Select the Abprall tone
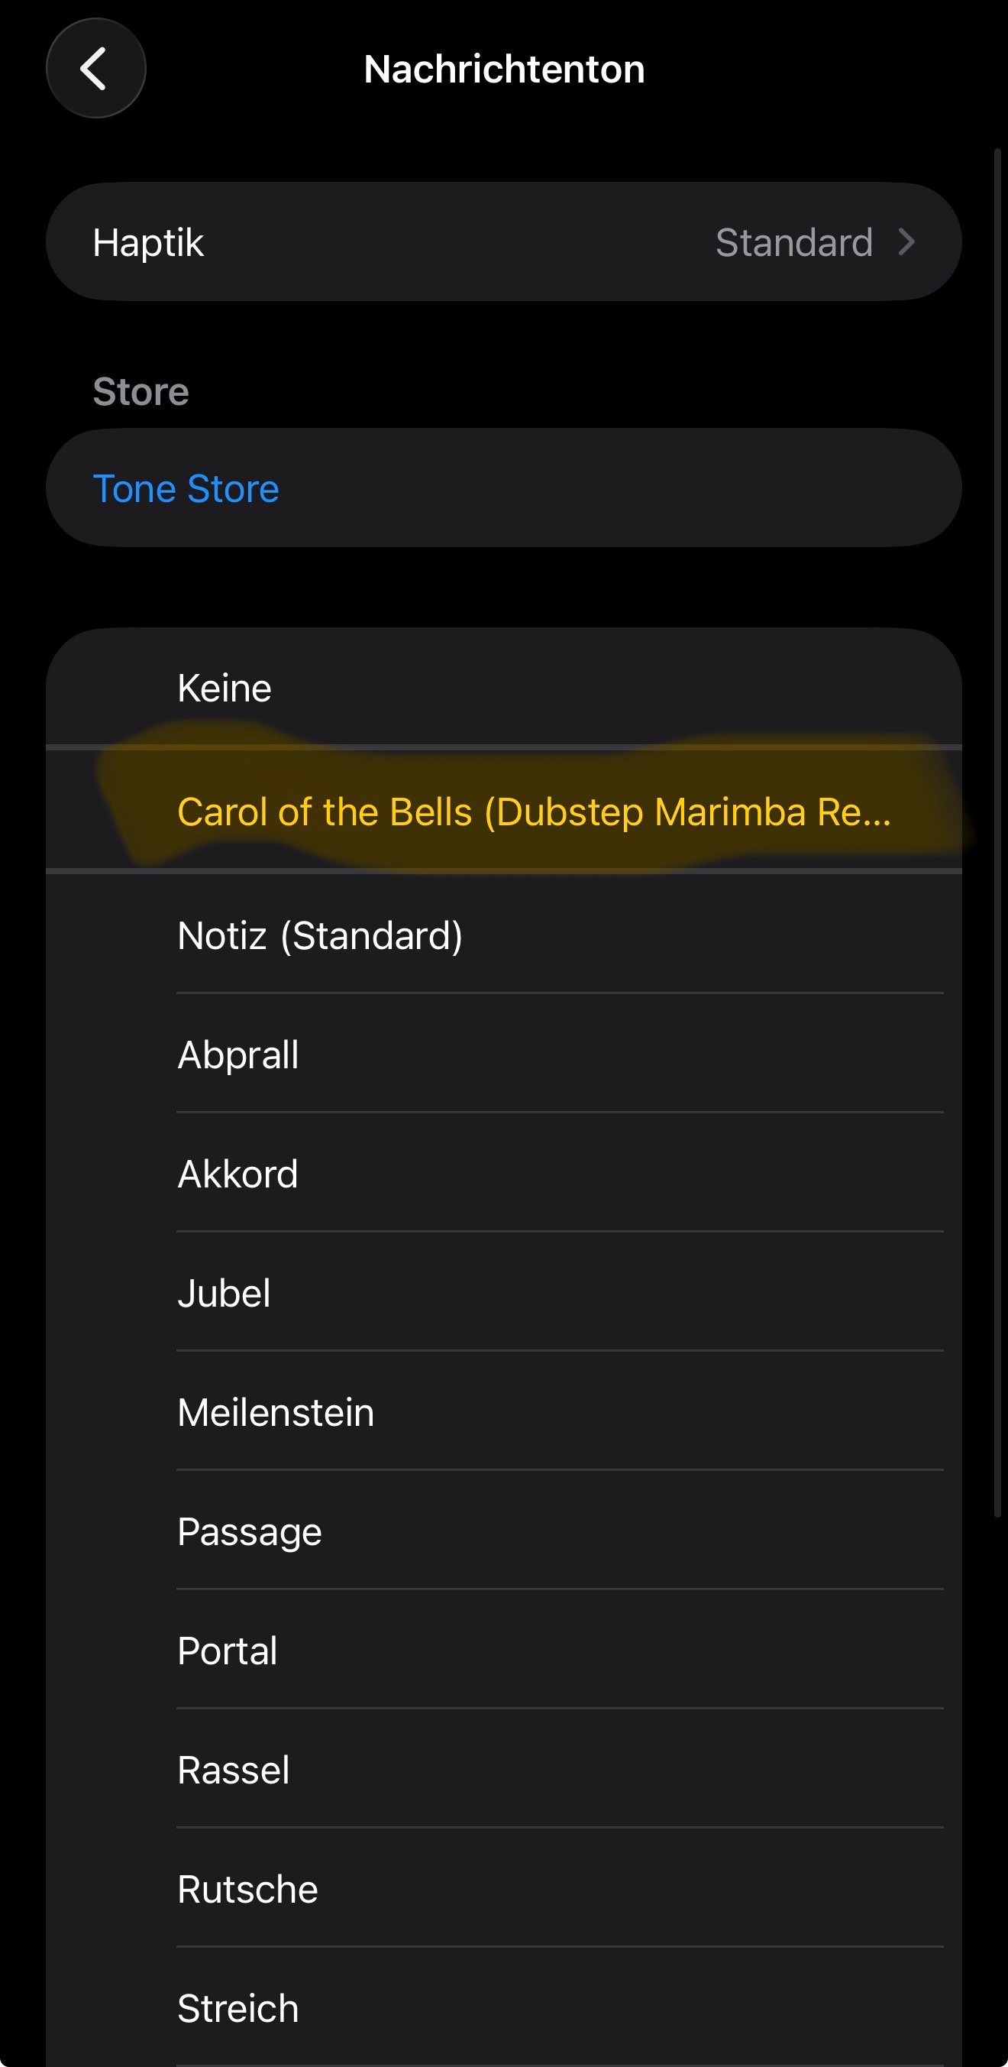 tap(238, 1055)
